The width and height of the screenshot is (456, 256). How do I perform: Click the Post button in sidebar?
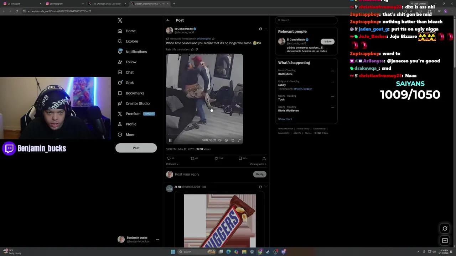[x=136, y=148]
